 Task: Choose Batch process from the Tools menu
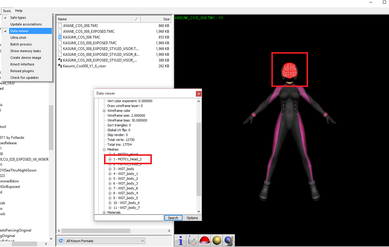21,44
